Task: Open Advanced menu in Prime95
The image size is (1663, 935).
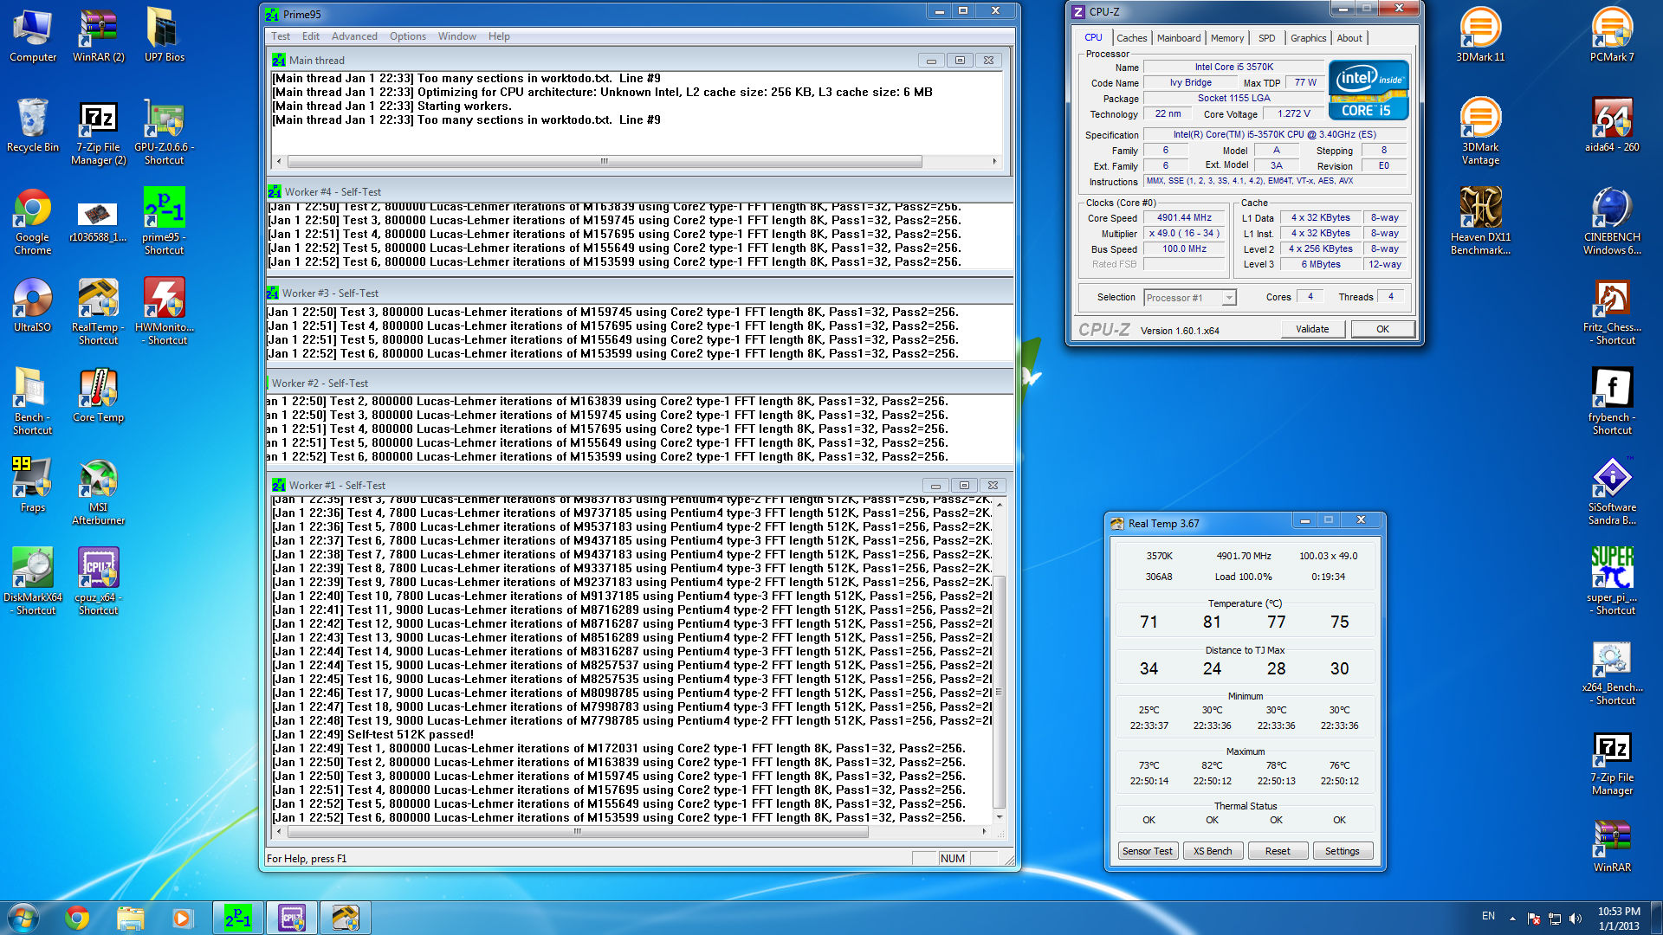Action: coord(354,36)
